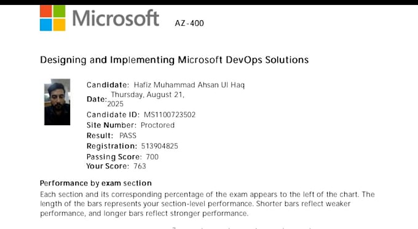The image size is (418, 229).
Task: Click the candidate photo thumbnail
Action: point(57,102)
